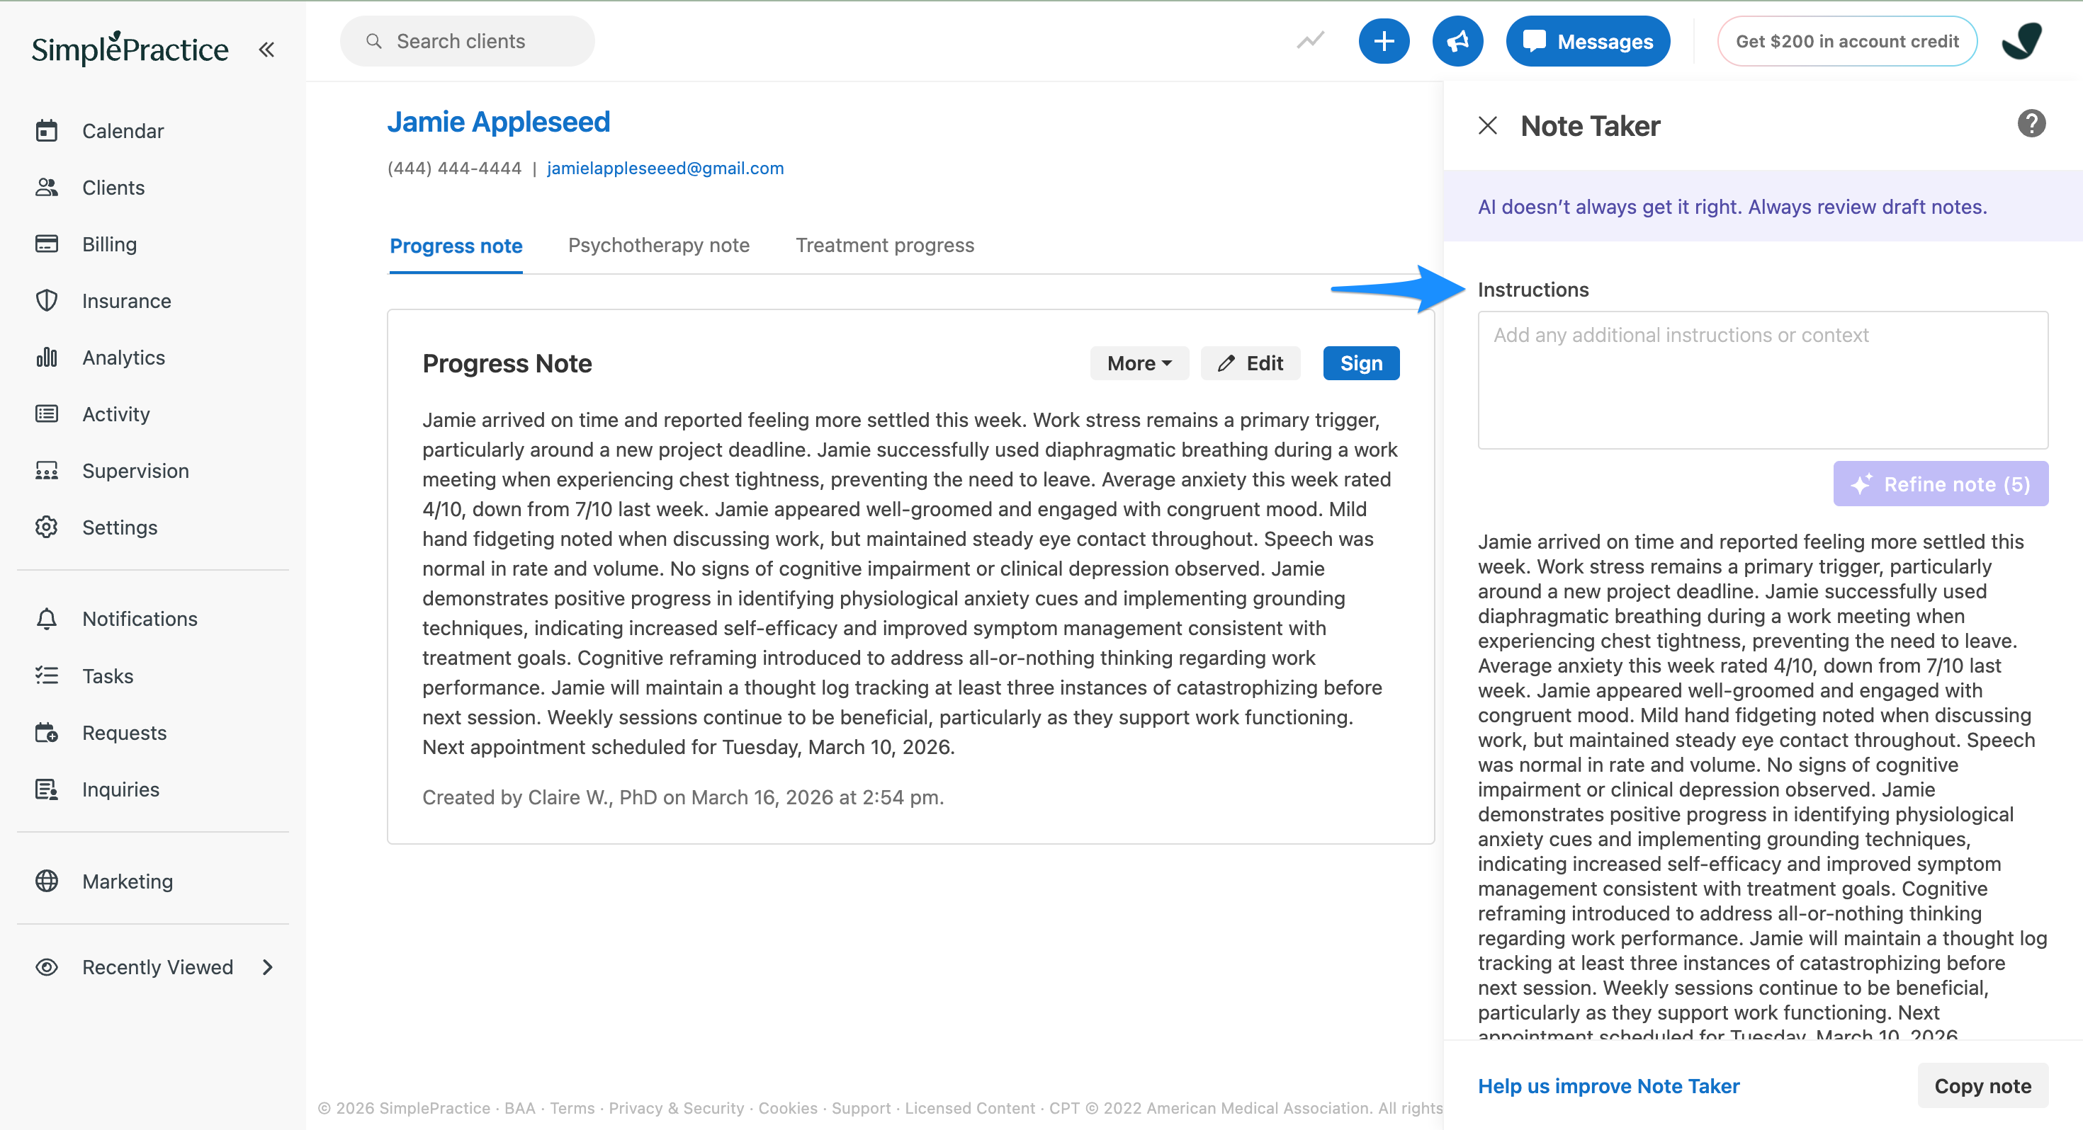Click the Requests calendar-plus icon
This screenshot has width=2083, height=1130.
(47, 732)
